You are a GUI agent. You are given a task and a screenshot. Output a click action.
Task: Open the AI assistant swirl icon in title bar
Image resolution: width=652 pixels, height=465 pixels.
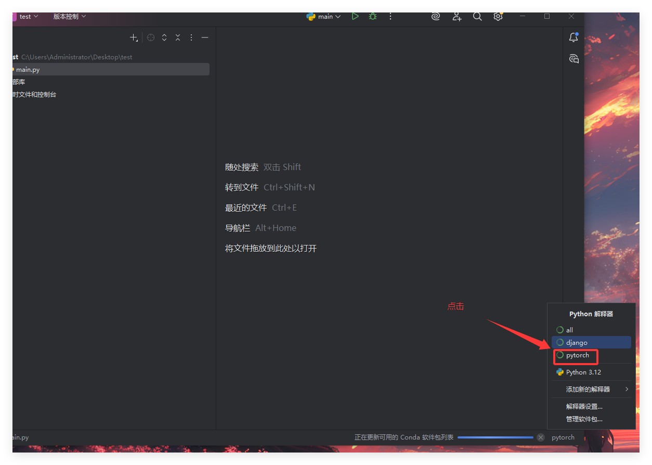[436, 17]
